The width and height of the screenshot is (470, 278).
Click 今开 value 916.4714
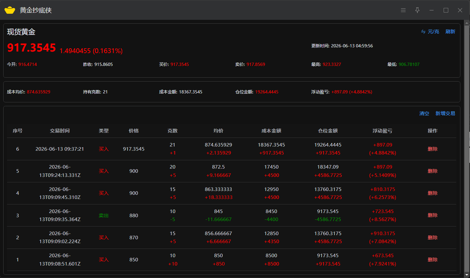tap(28, 64)
